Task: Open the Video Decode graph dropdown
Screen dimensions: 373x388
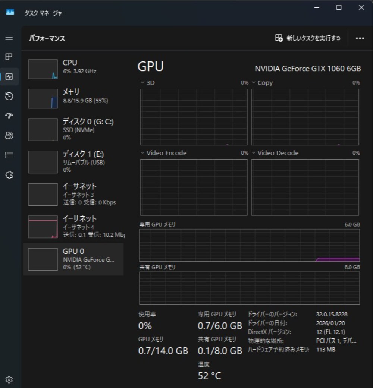Action: pos(254,153)
